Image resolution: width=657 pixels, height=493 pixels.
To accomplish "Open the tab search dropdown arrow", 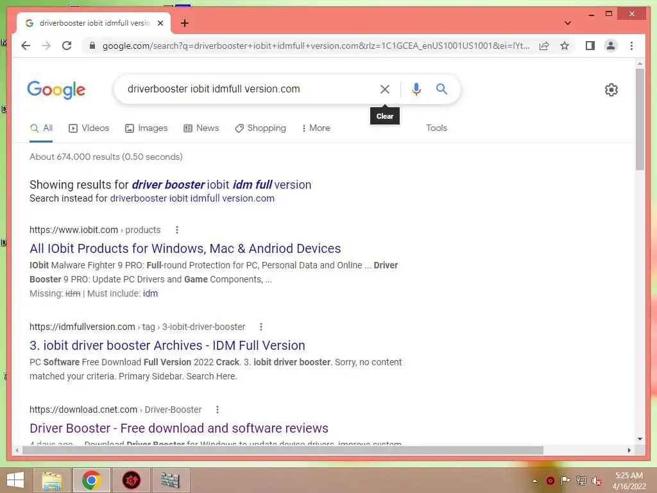I will (567, 23).
